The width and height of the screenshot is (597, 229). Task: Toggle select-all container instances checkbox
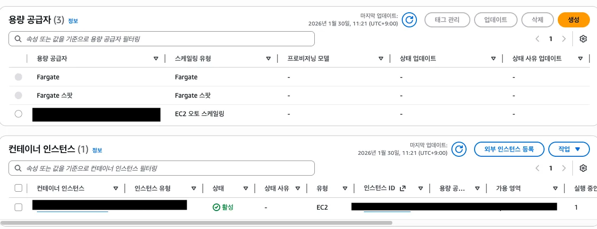18,188
